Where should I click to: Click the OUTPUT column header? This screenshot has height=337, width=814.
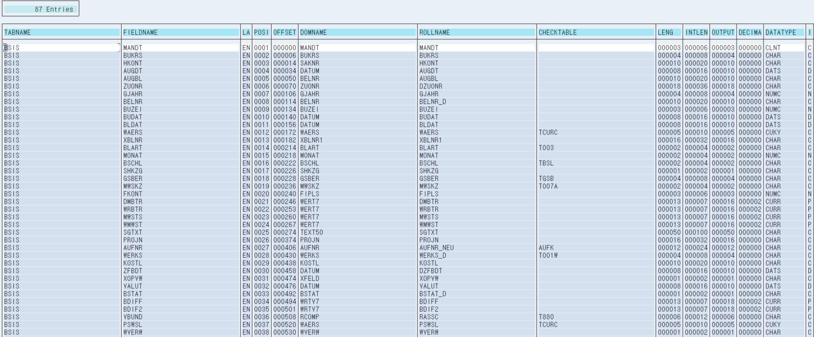tap(724, 32)
